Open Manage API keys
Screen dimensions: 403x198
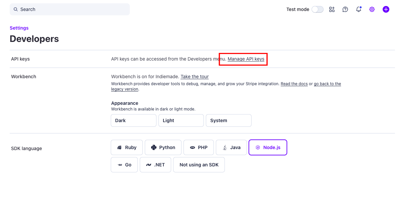coord(247,59)
